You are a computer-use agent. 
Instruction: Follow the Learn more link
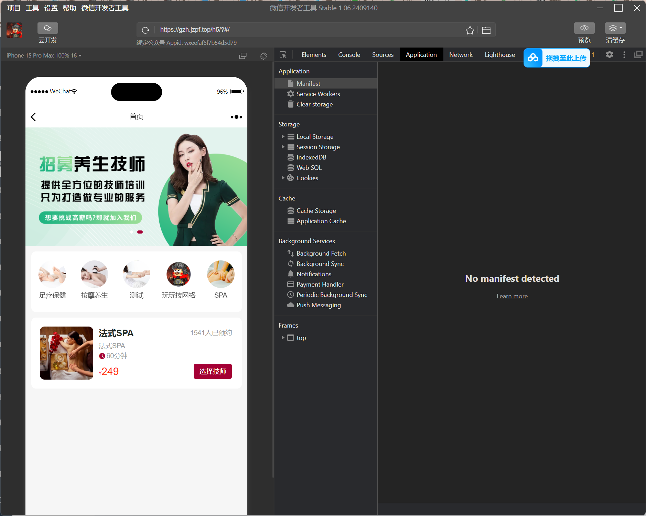click(512, 296)
